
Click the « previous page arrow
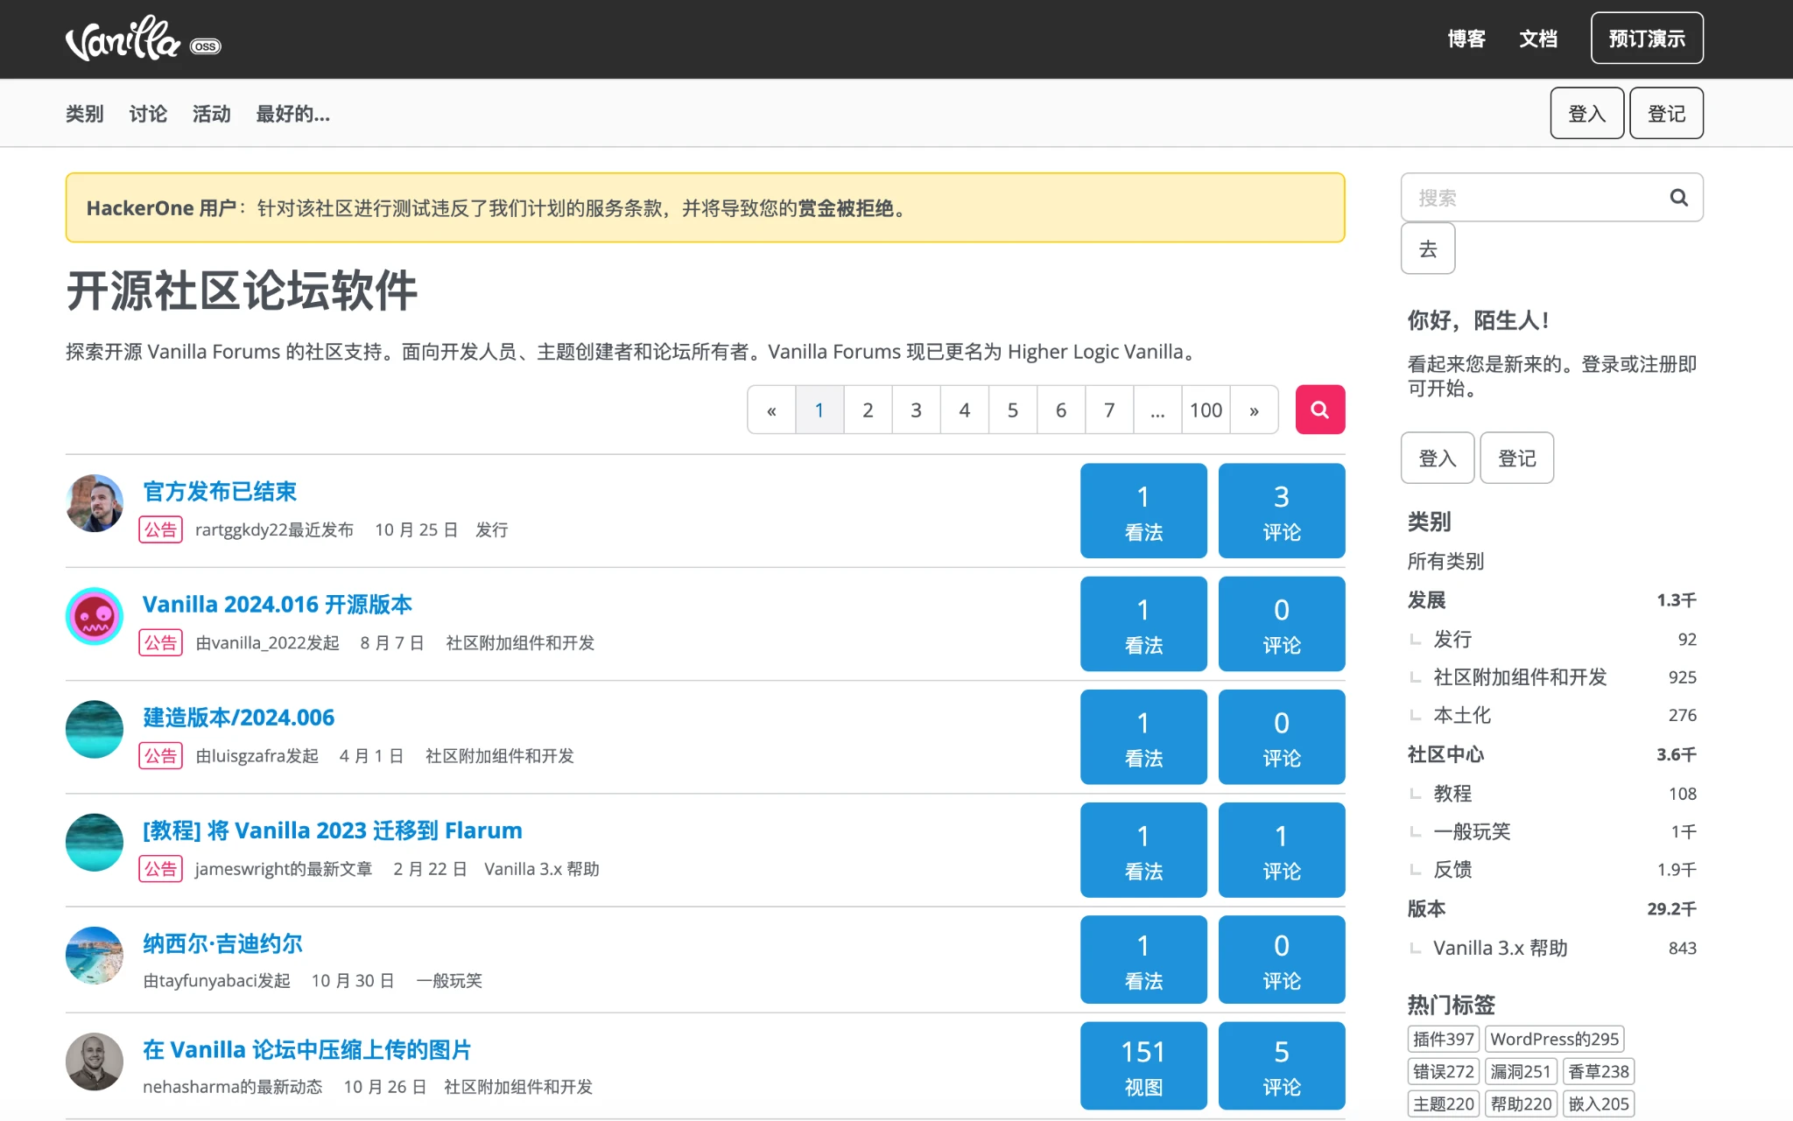771,410
